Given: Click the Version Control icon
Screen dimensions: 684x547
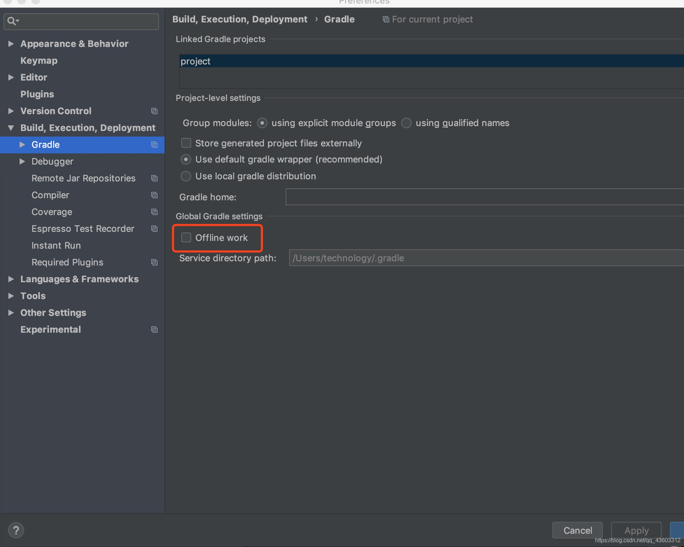Looking at the screenshot, I should [x=154, y=111].
